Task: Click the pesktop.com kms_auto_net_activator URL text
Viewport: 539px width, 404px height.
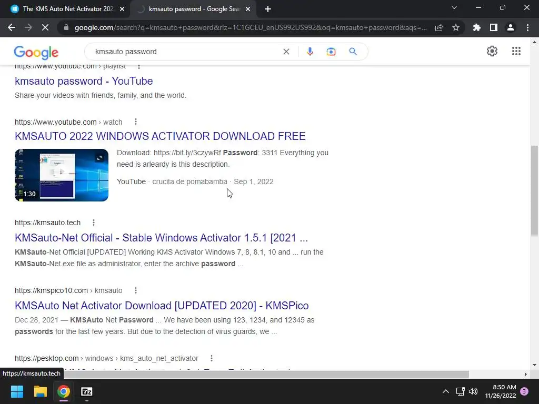Action: (x=106, y=358)
